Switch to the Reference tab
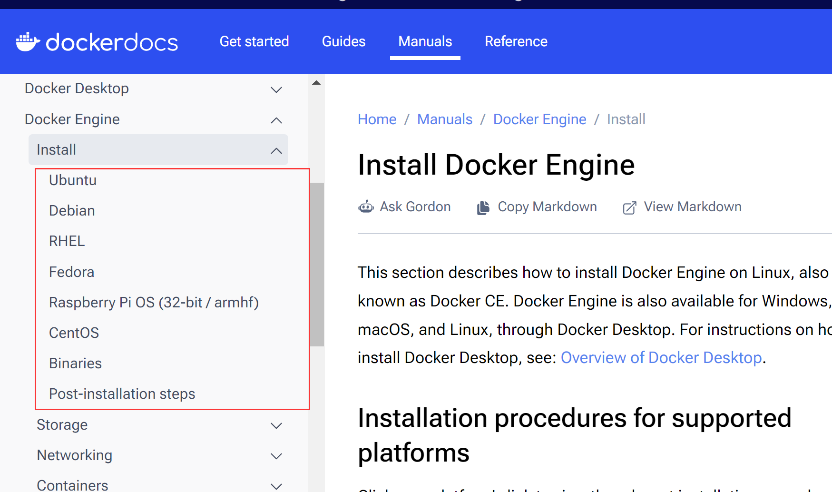This screenshot has height=492, width=832. (516, 41)
